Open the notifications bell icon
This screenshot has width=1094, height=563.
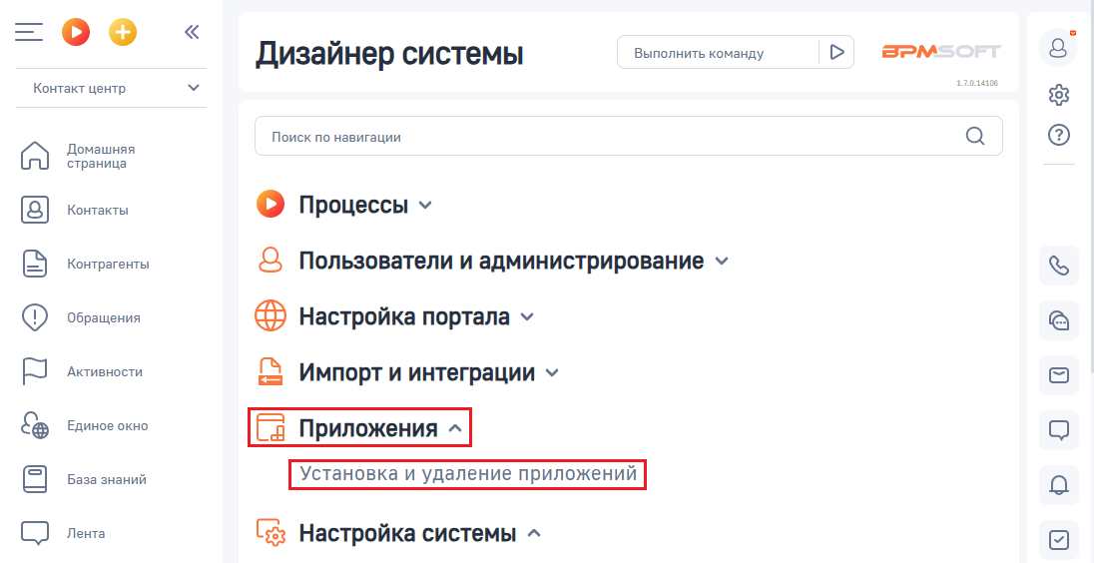[1058, 485]
